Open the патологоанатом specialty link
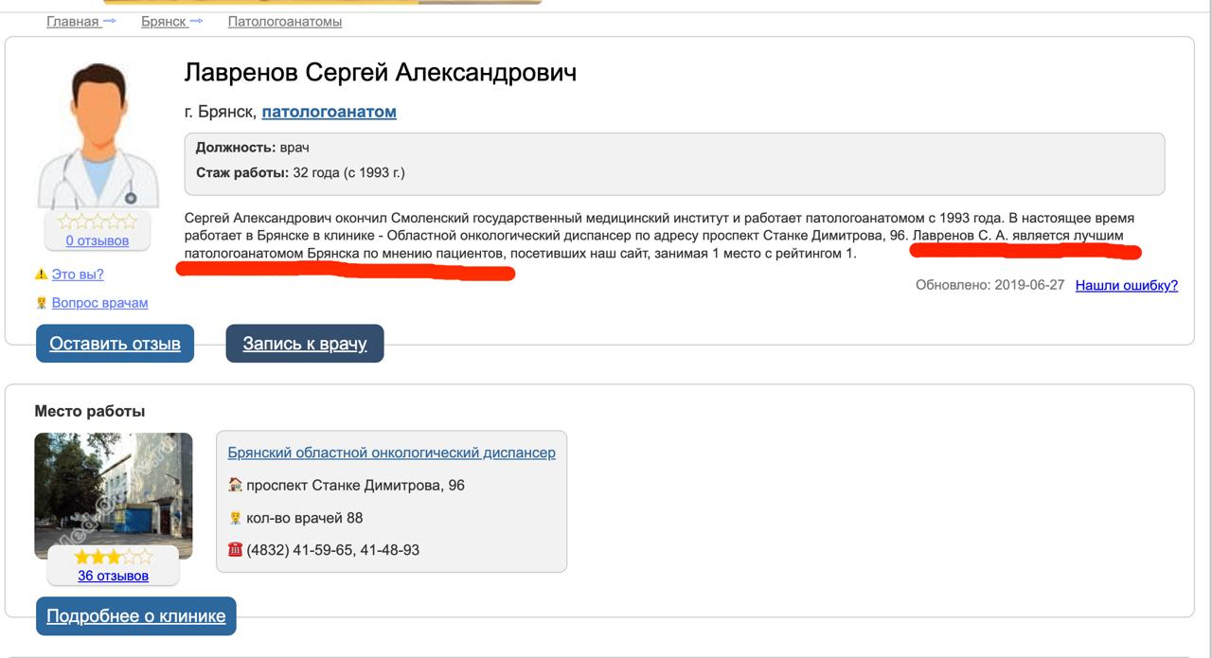Image resolution: width=1212 pixels, height=658 pixels. click(x=329, y=112)
